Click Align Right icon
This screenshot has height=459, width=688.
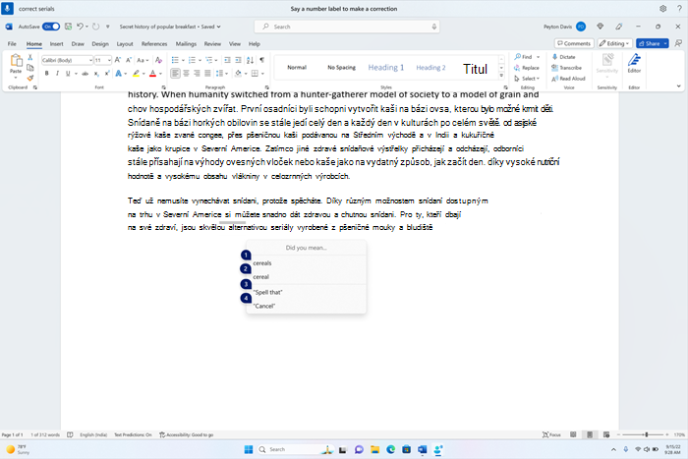point(197,74)
